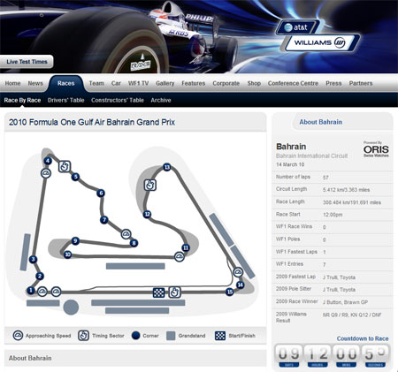Click corner 4 marker on track map
Screen dimensions: 398x372
tap(48, 161)
